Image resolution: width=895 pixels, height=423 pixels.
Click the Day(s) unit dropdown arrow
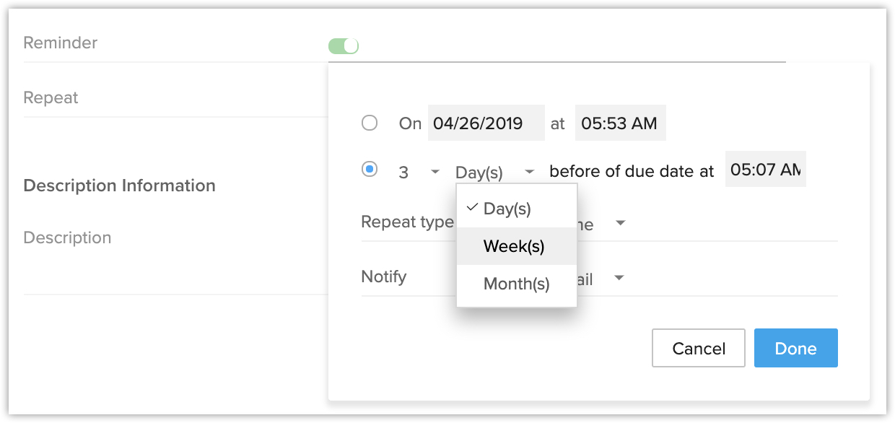click(x=530, y=172)
